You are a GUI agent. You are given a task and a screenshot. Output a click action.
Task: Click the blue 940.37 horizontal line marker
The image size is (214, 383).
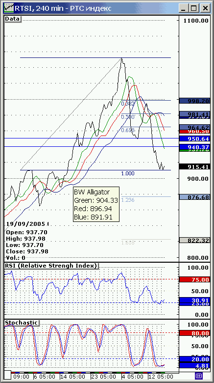coord(194,147)
